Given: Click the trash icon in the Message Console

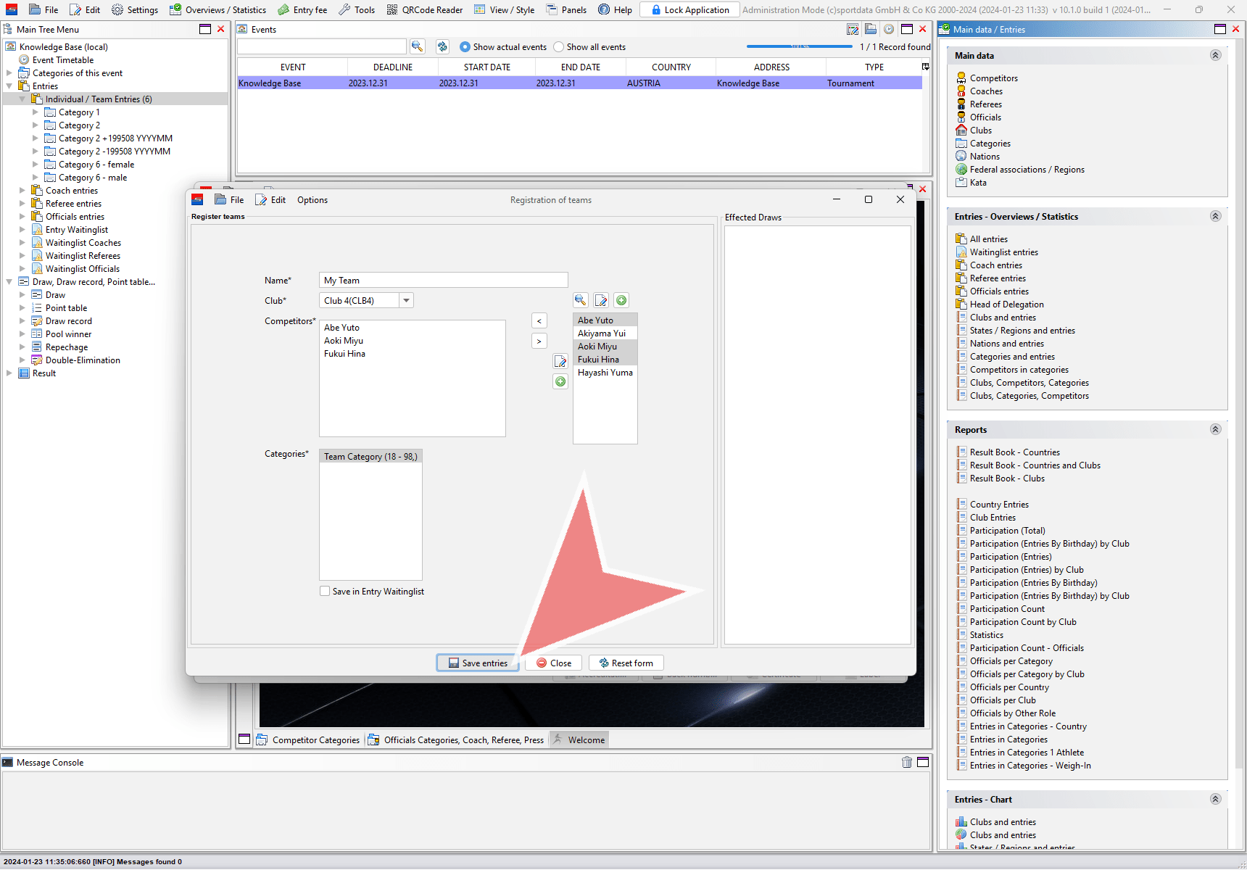Looking at the screenshot, I should [906, 762].
